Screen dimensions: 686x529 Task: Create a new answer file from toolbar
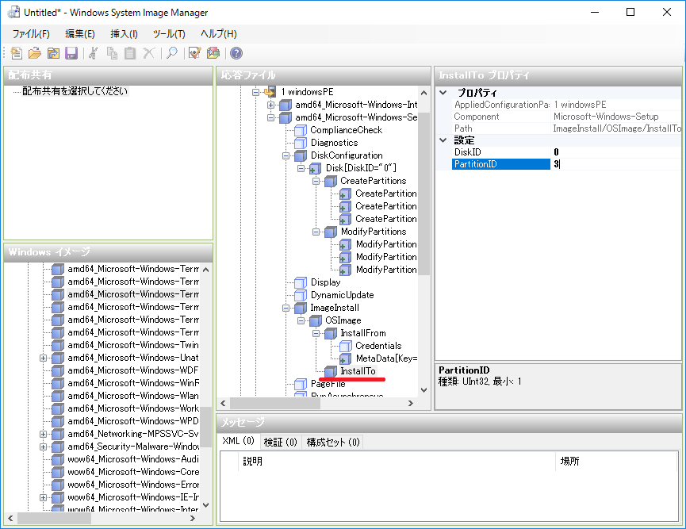click(16, 53)
